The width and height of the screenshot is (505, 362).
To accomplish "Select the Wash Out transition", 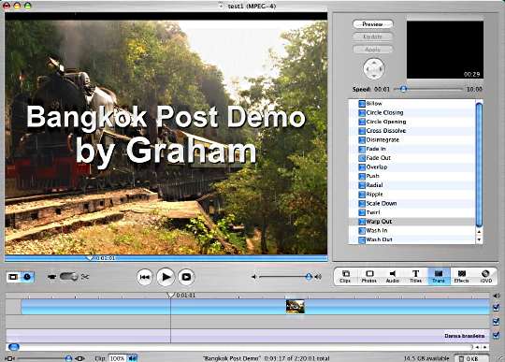I will click(x=411, y=239).
